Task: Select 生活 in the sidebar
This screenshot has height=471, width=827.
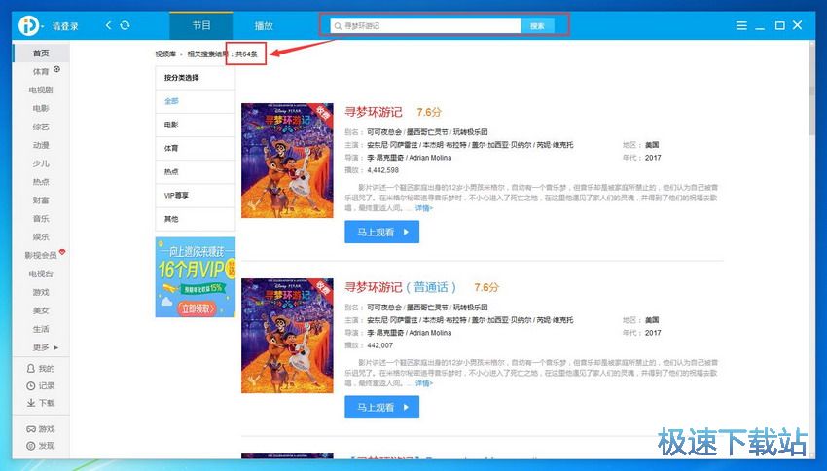Action: point(41,329)
